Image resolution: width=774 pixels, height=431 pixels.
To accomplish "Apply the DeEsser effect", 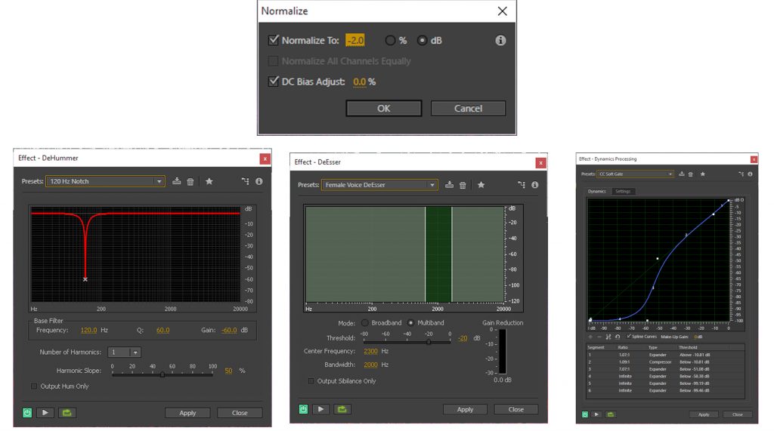I will point(465,409).
